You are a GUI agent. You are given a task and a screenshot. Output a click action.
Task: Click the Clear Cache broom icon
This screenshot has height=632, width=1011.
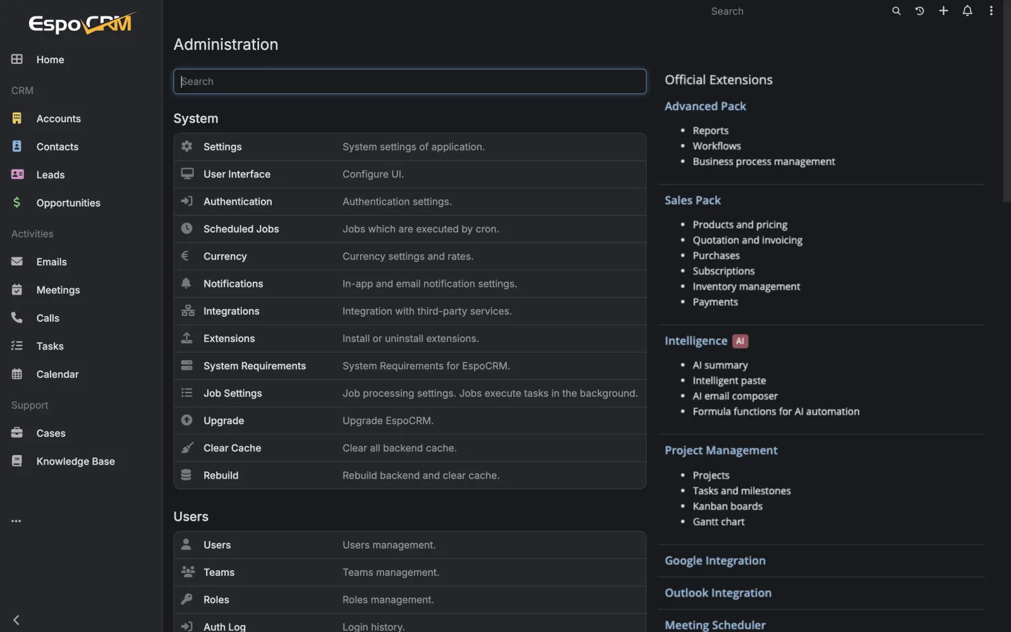187,447
